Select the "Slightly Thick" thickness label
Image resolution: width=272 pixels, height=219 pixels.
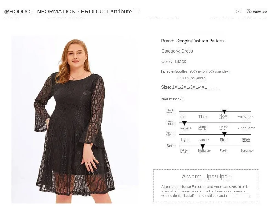[245, 117]
